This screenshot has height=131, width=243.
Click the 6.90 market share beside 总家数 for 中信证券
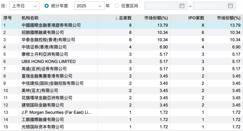click(164, 47)
